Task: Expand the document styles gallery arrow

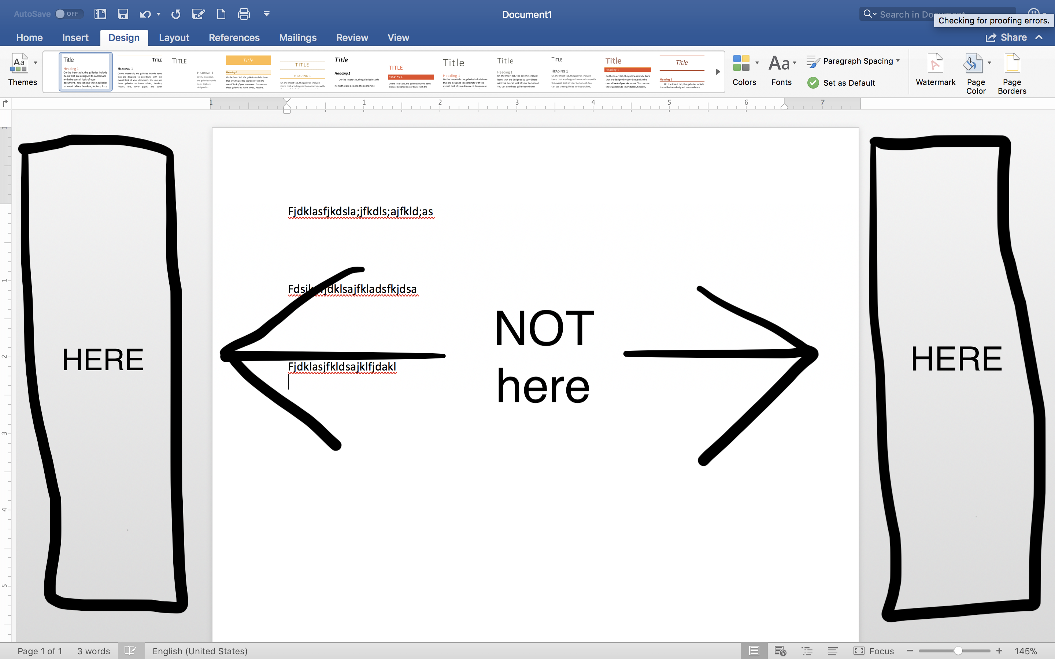Action: (x=718, y=72)
